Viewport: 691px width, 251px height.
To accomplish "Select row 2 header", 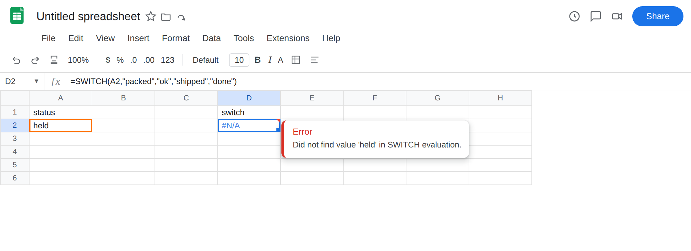I will click(x=15, y=125).
